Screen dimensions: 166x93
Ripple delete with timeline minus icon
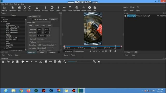[x=27, y=62]
